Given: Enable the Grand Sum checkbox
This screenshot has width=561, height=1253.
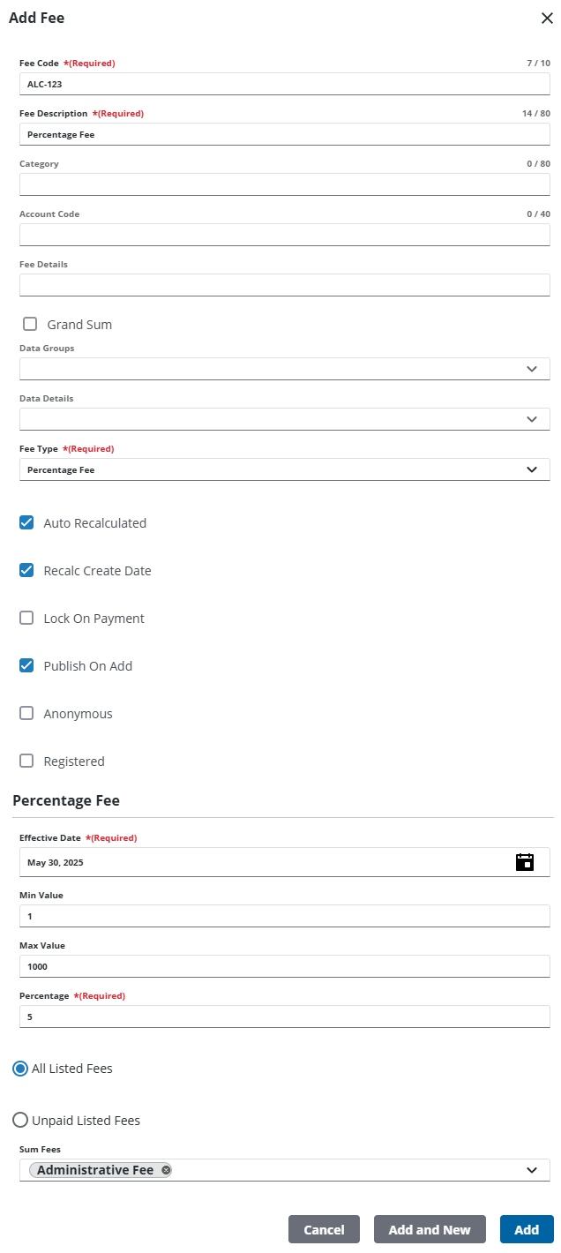Looking at the screenshot, I should tap(30, 324).
